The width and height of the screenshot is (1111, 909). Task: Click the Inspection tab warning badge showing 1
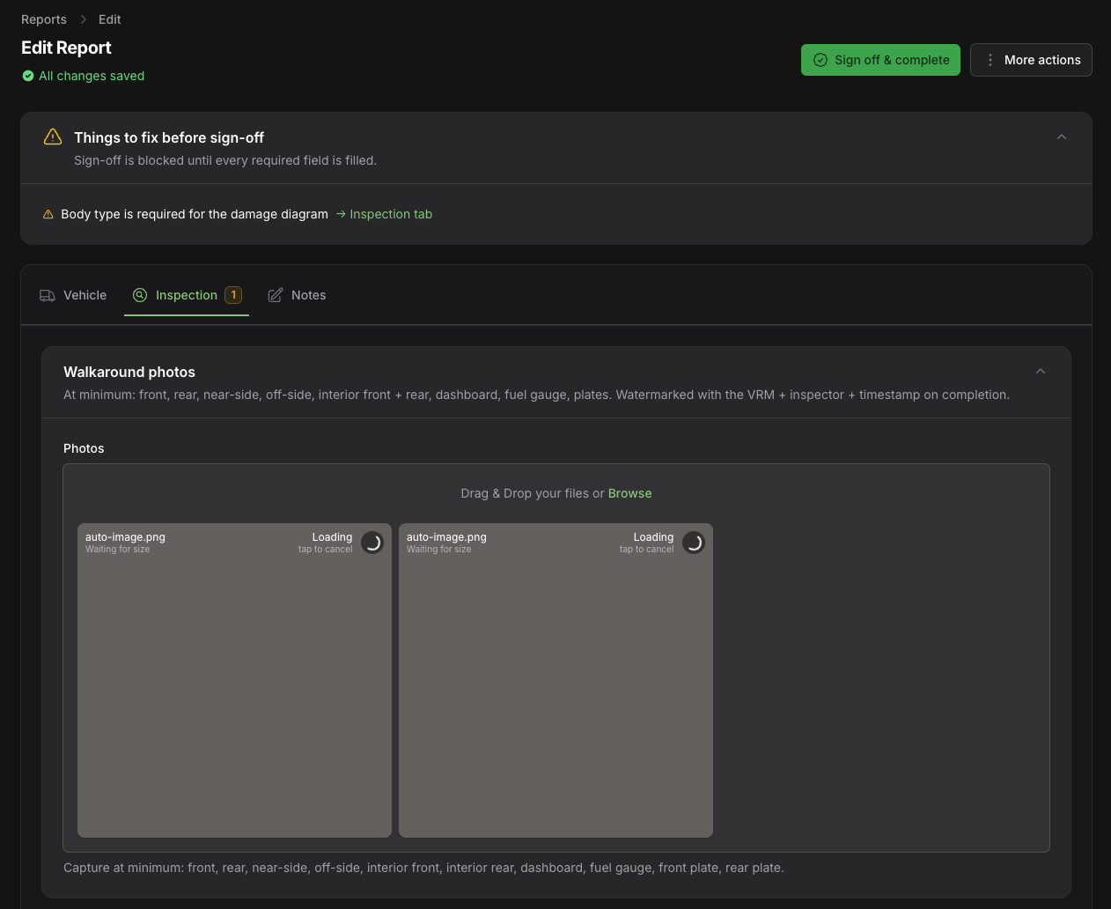tap(233, 295)
